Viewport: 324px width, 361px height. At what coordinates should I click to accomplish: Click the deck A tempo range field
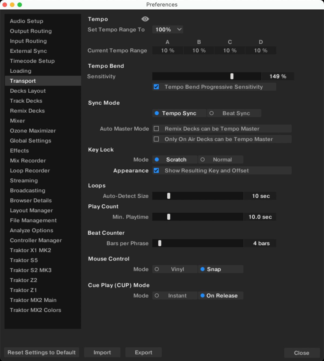167,50
